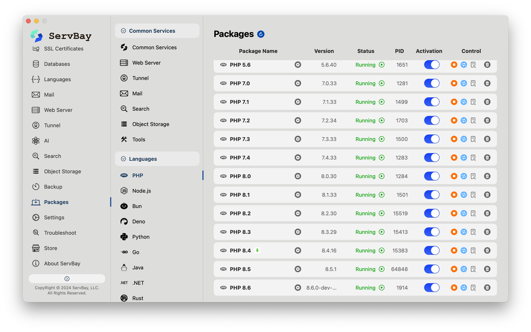Stop the PHP 8.2 service

[454, 213]
